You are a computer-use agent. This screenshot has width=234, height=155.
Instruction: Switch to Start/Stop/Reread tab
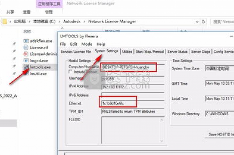[150, 52]
